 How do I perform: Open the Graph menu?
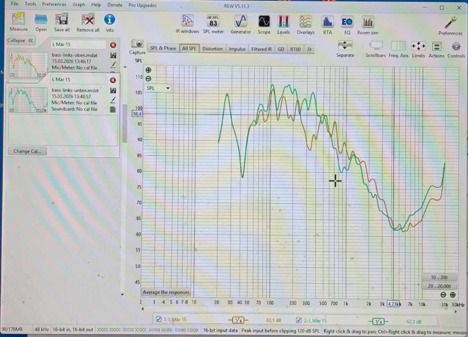[78, 4]
